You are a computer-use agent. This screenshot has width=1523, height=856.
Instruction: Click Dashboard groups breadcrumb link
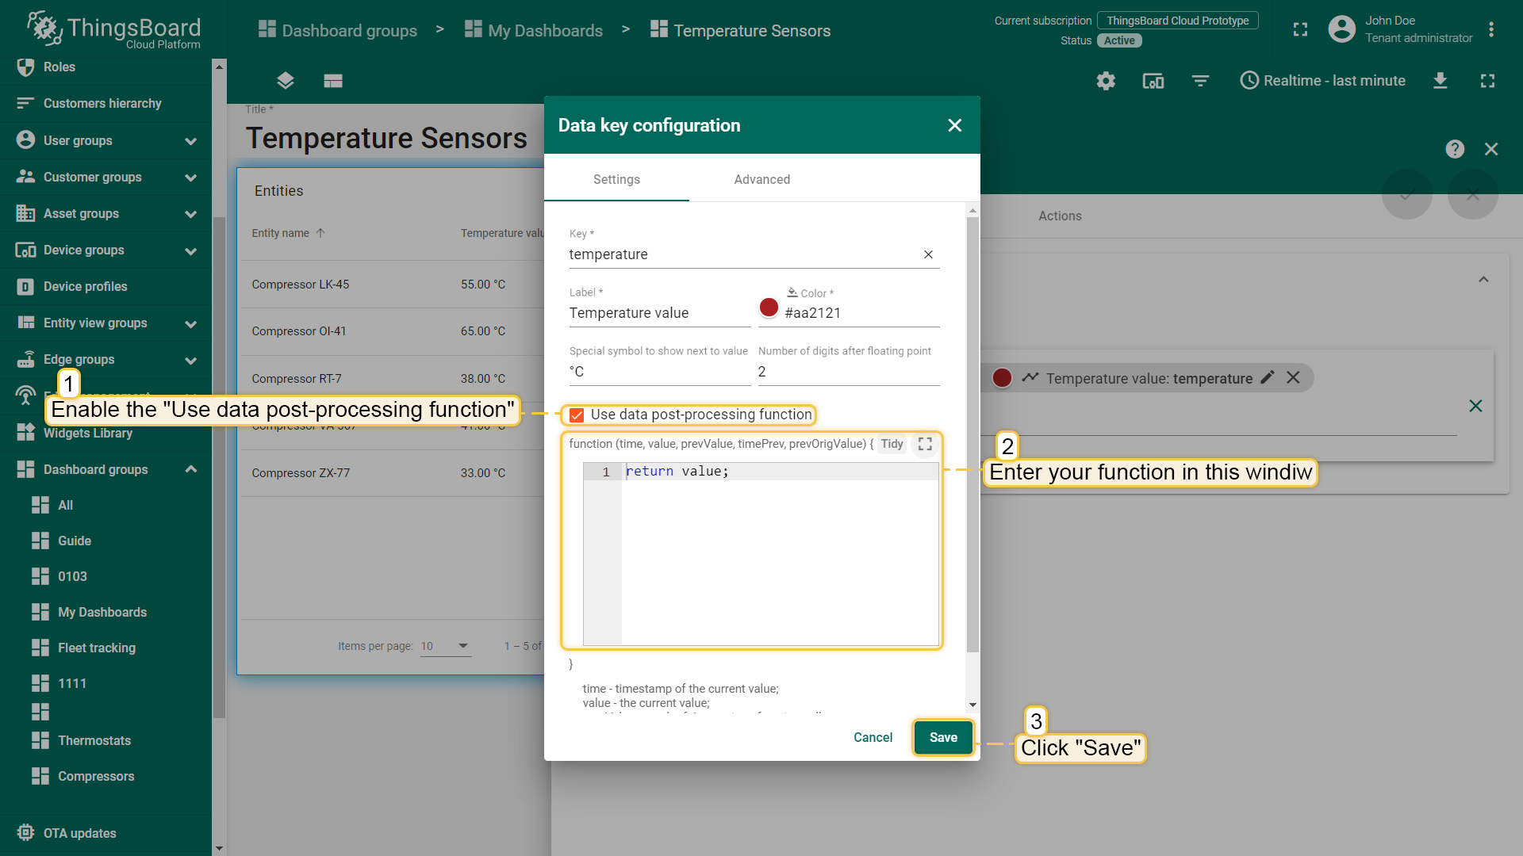tap(338, 30)
